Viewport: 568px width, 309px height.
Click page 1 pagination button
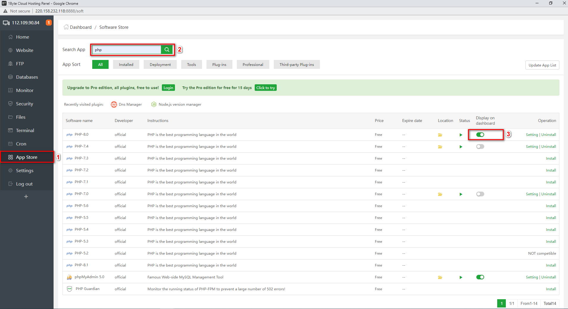[x=501, y=303]
